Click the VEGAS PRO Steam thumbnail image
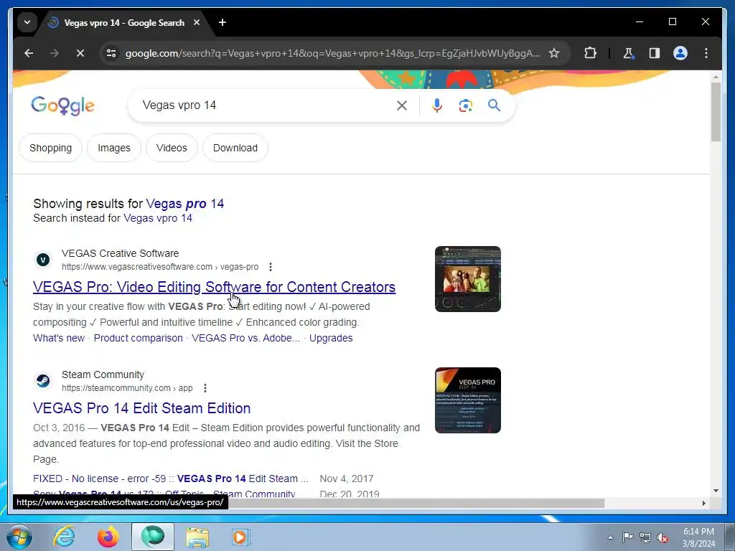Viewport: 735px width, 551px height. click(x=468, y=400)
